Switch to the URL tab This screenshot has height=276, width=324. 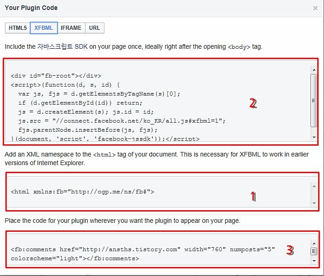click(x=94, y=28)
